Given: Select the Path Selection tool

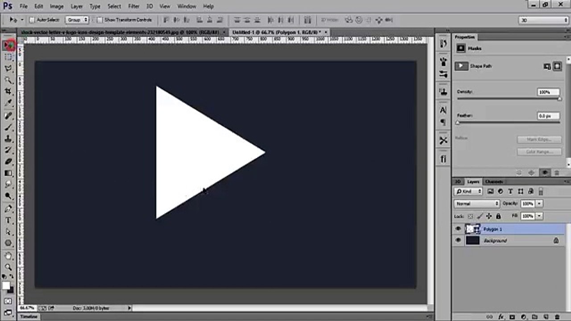Looking at the screenshot, I should click(8, 232).
